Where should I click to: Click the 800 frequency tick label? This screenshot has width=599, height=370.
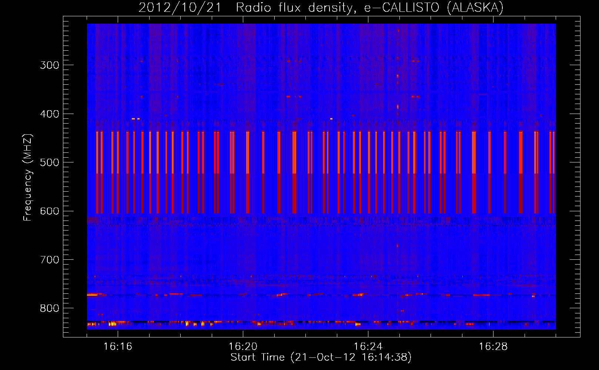coord(50,308)
